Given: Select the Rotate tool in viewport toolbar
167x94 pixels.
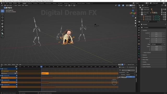Looking at the screenshot, I should pyautogui.click(x=2, y=20).
